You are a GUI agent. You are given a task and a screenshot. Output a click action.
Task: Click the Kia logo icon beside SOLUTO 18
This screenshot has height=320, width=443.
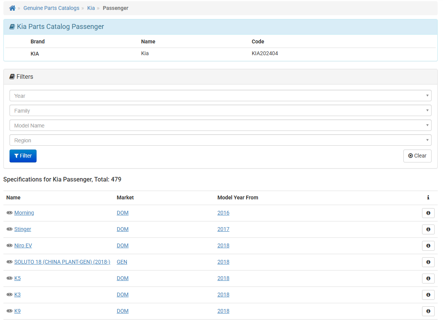click(10, 262)
